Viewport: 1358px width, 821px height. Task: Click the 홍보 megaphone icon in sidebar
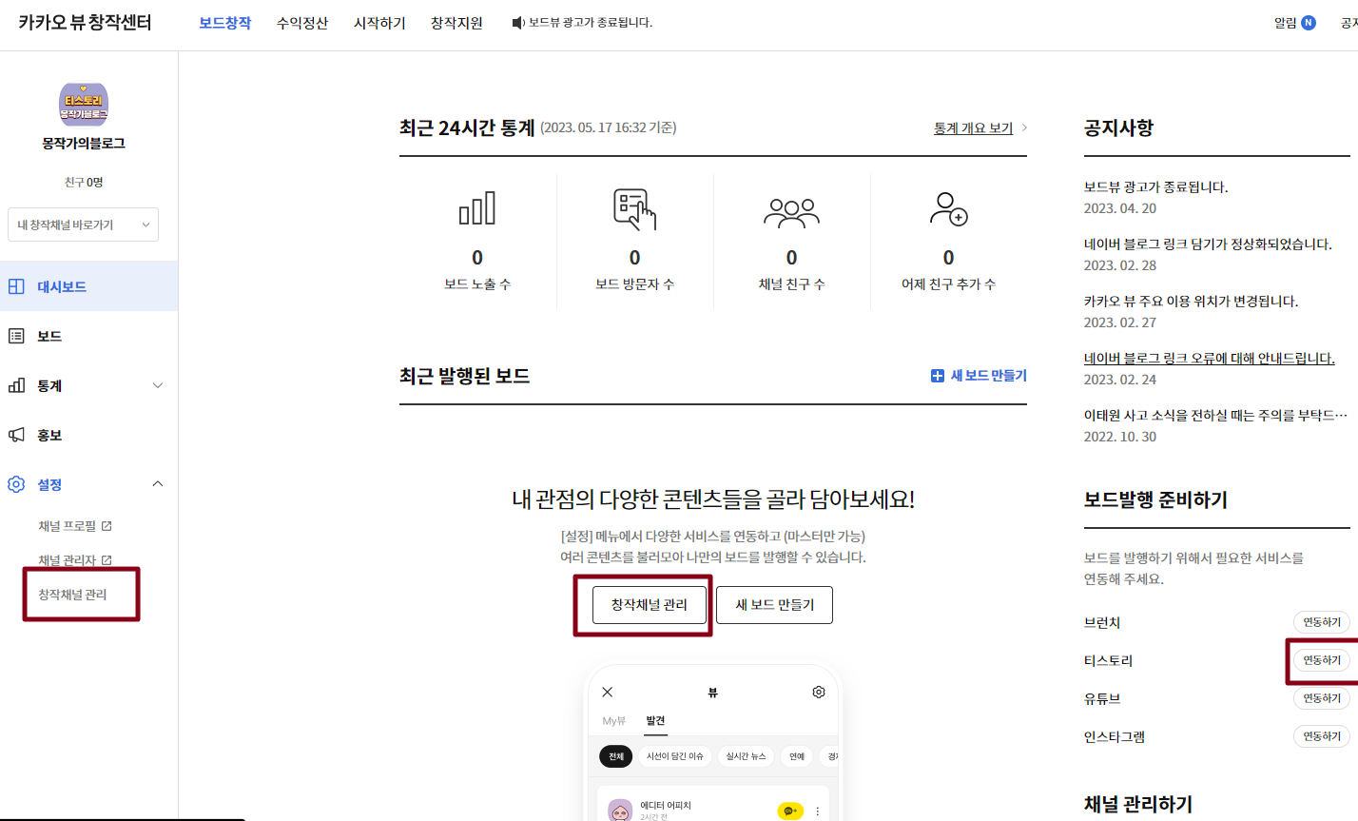pos(16,435)
